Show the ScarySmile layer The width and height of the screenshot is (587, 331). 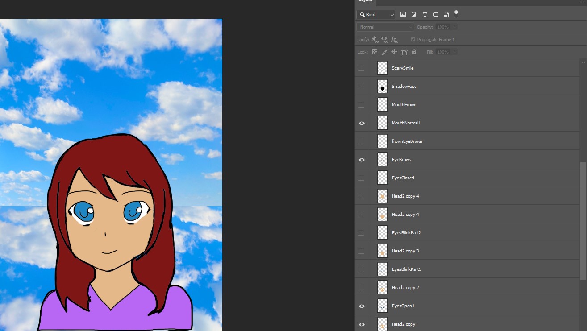point(362,68)
